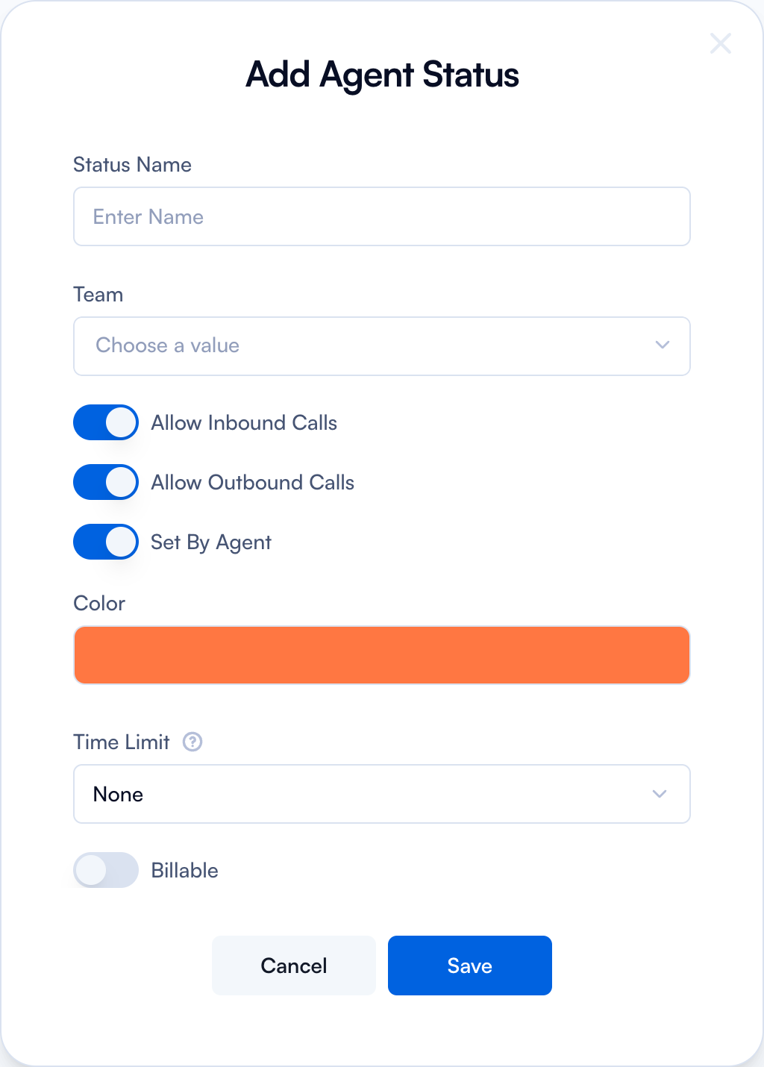Enable the Billable option
This screenshot has width=764, height=1067.
[105, 870]
